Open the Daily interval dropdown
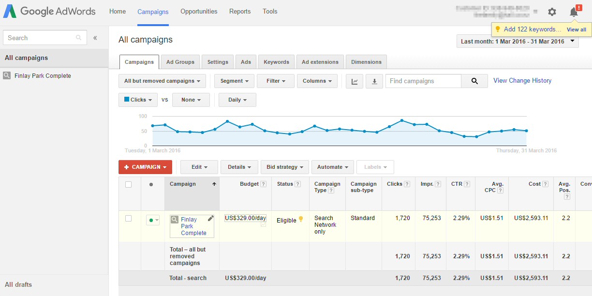Screen dimensions: 592x296 237,100
